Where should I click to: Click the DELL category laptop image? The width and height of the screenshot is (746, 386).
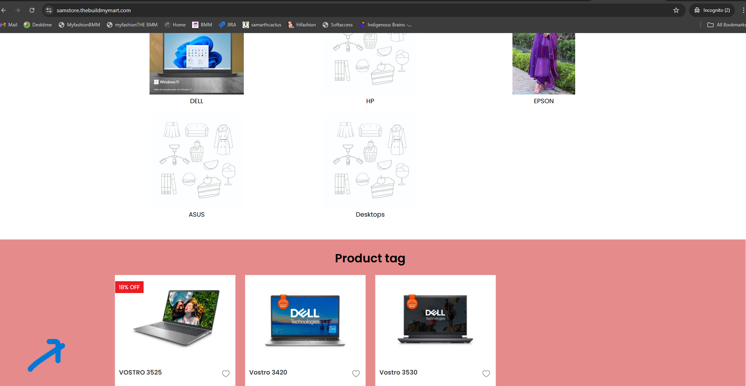[196, 64]
